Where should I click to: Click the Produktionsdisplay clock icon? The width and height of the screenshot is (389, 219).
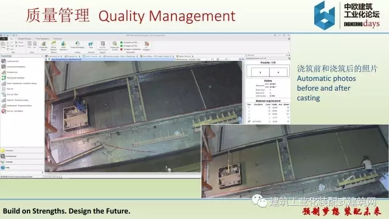click(x=77, y=43)
